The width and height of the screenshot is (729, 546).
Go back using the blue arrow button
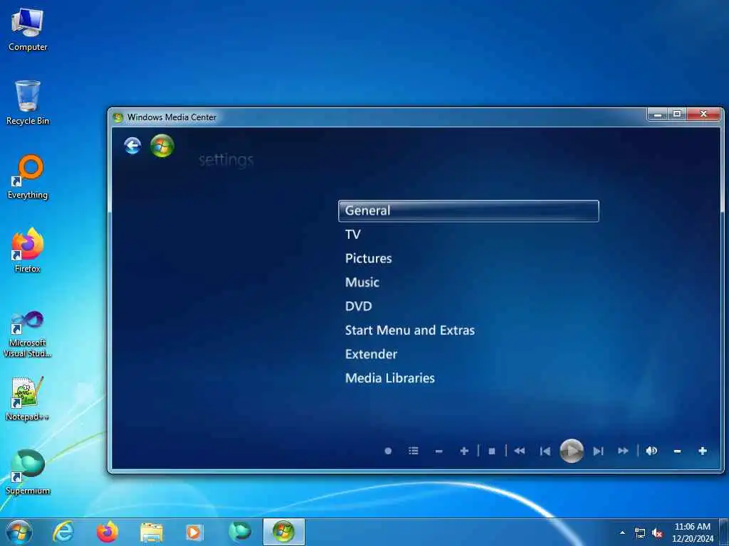pyautogui.click(x=132, y=146)
